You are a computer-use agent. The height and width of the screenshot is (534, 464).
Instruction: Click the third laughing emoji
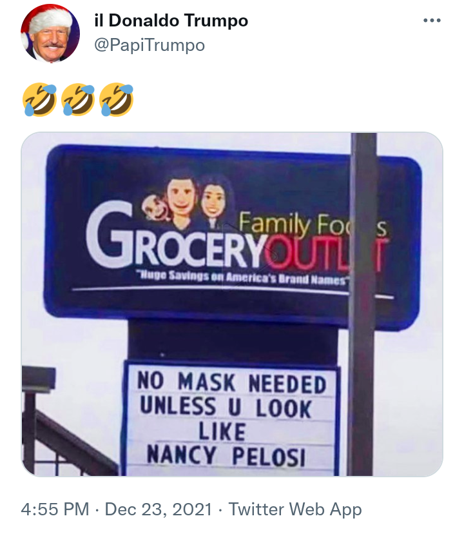(117, 99)
